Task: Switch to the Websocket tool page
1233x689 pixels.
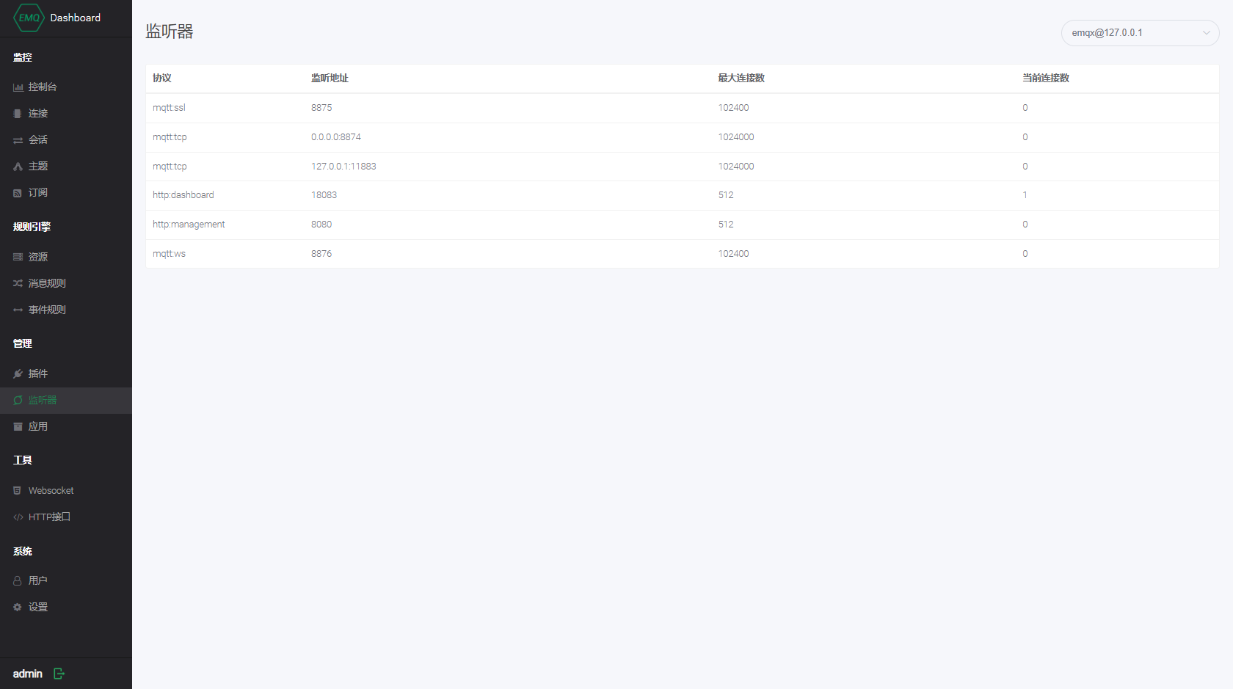Action: (51, 490)
